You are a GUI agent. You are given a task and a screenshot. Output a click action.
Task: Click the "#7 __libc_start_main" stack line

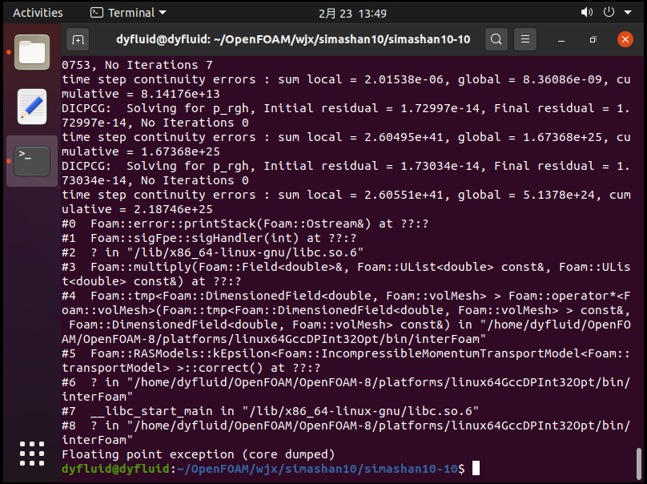(x=270, y=411)
